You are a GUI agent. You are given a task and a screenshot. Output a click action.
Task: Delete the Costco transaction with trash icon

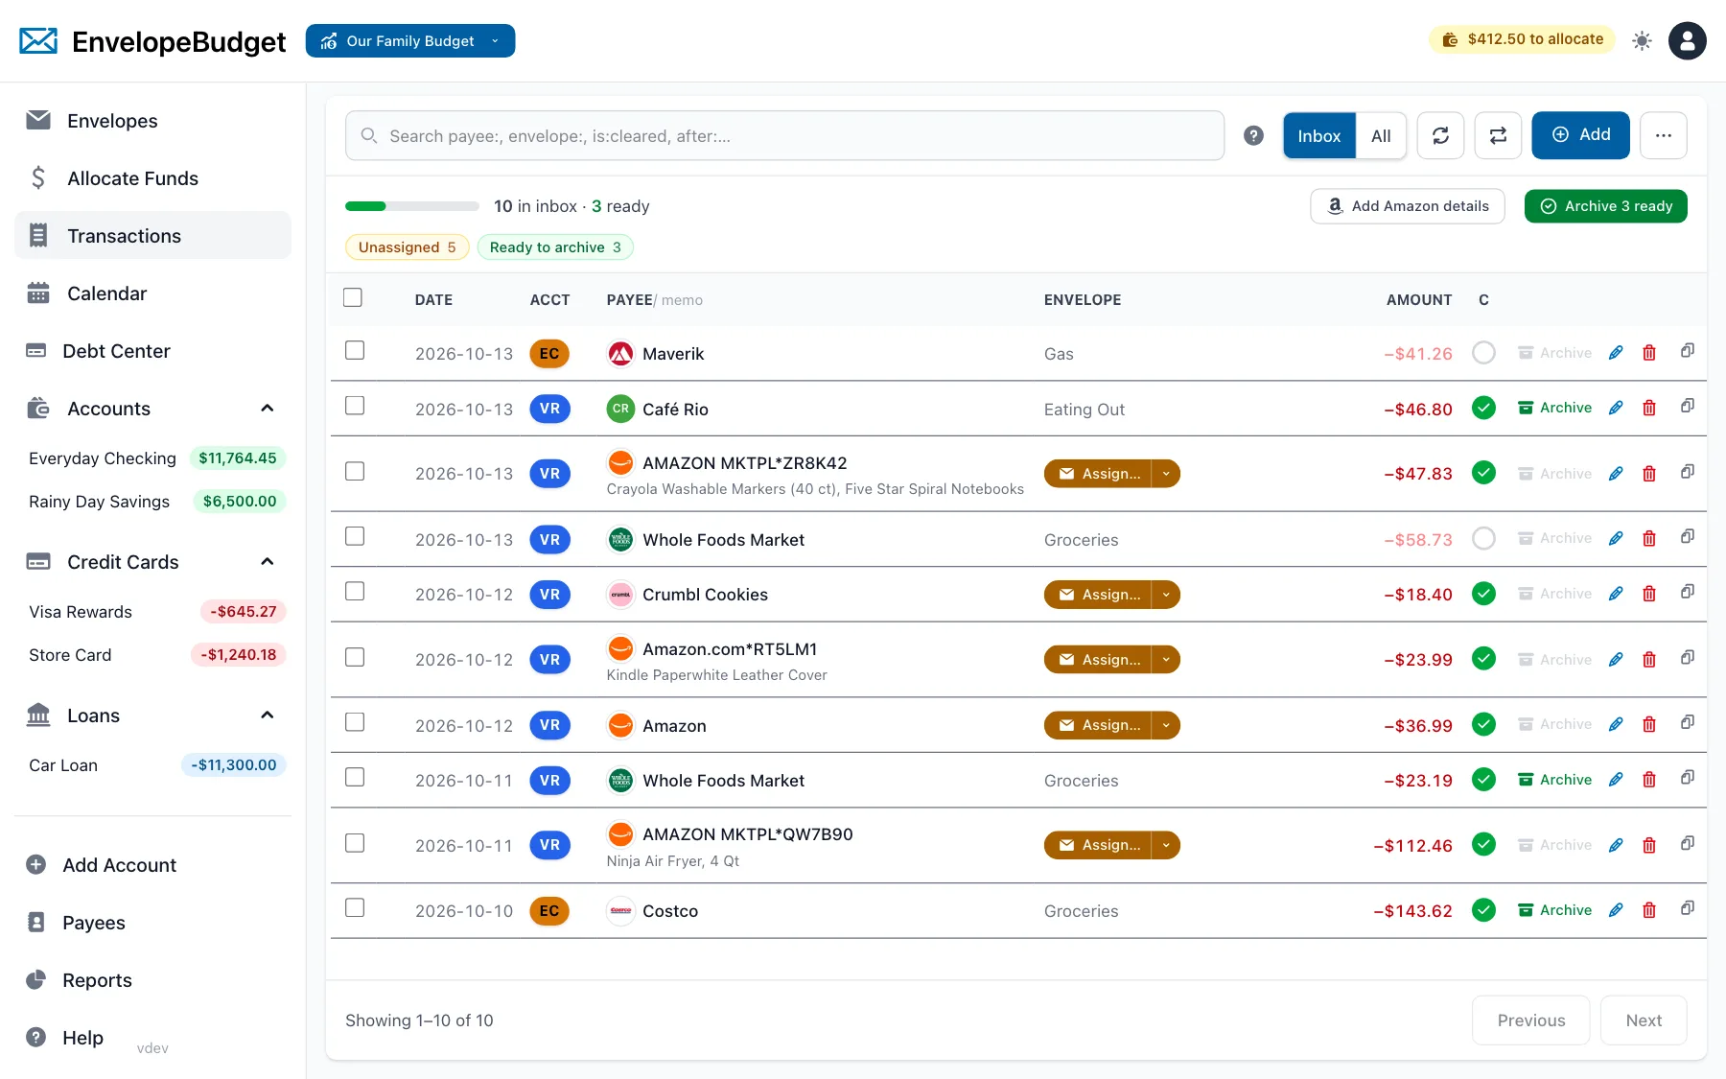[x=1649, y=910]
